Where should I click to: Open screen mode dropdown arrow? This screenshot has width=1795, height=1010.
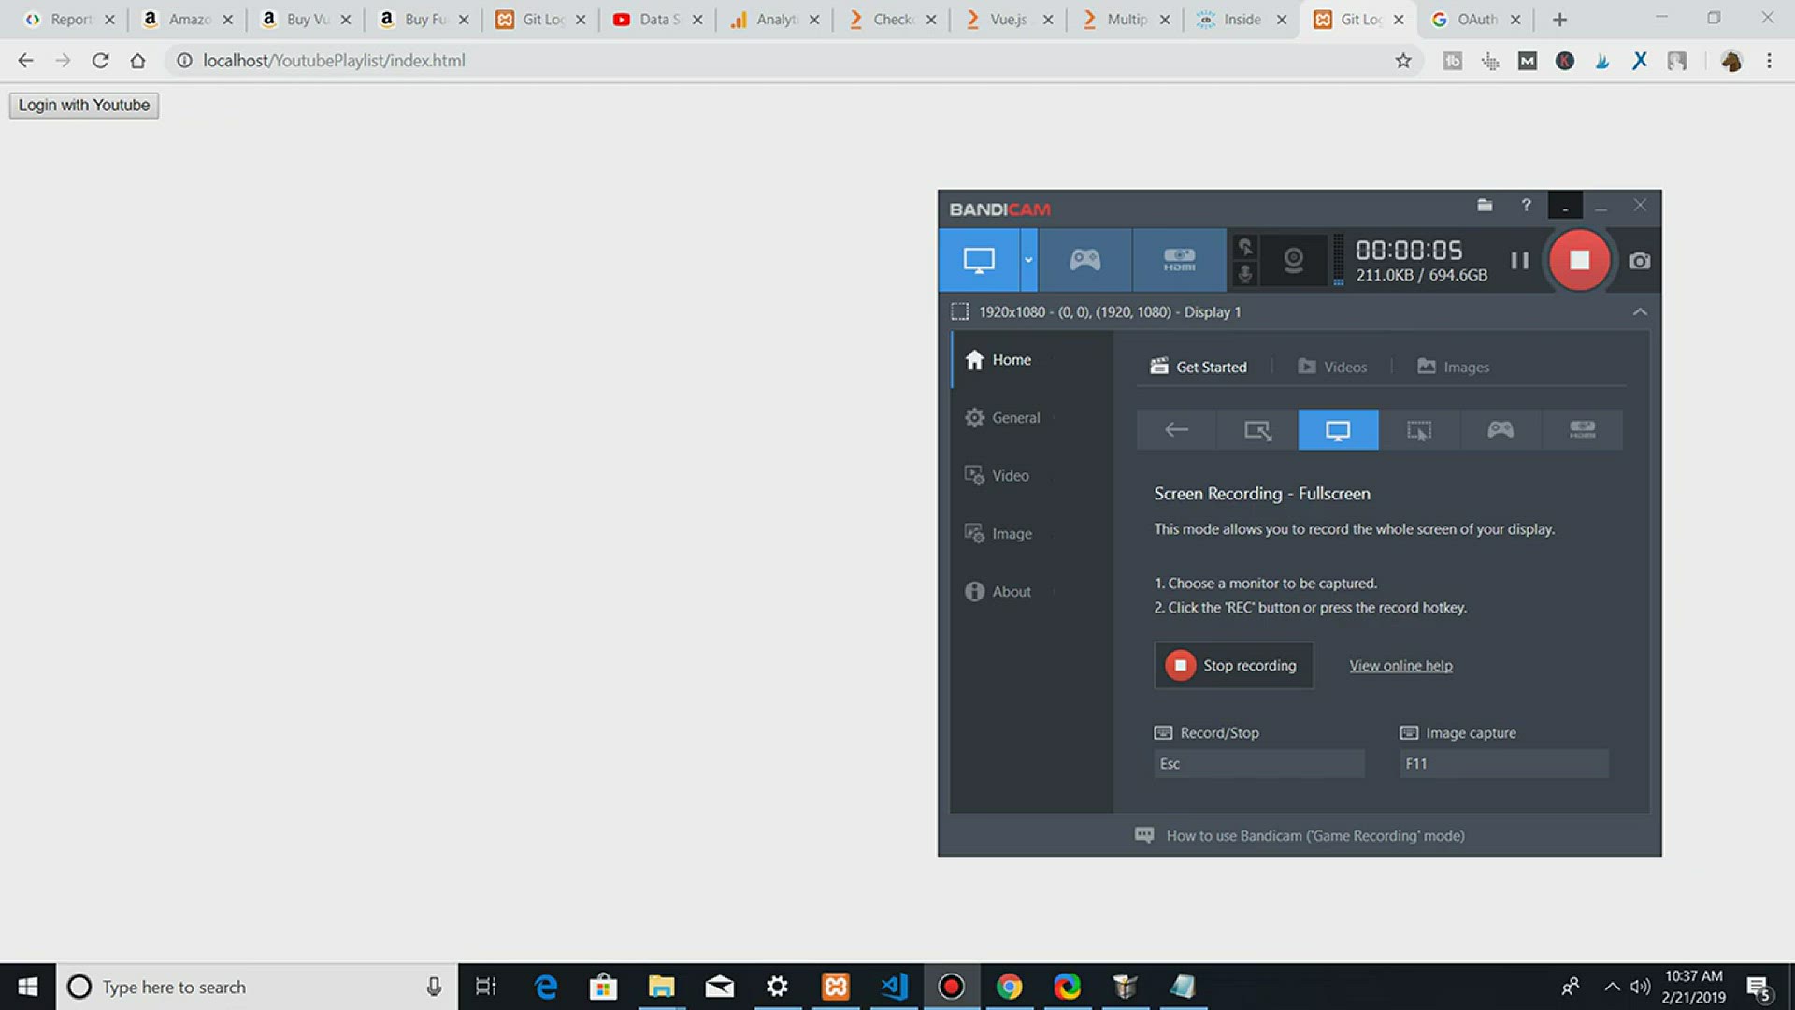[x=1028, y=260]
